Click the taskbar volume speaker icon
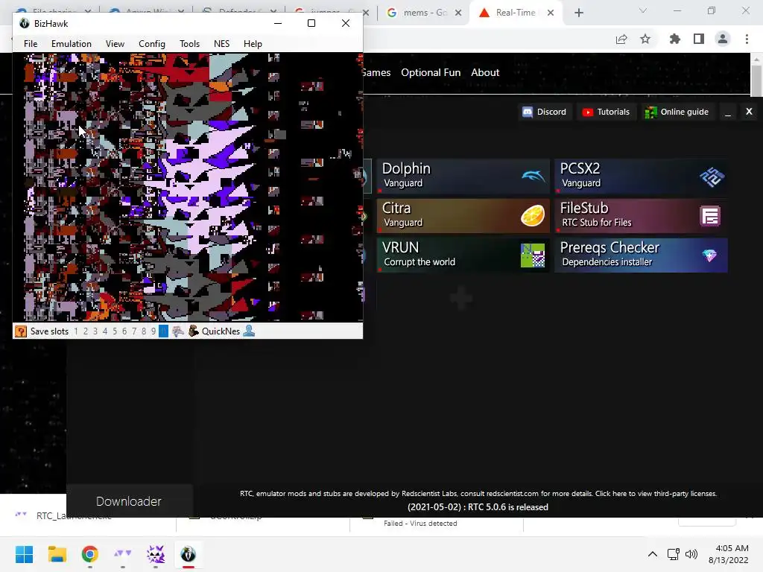 point(691,554)
